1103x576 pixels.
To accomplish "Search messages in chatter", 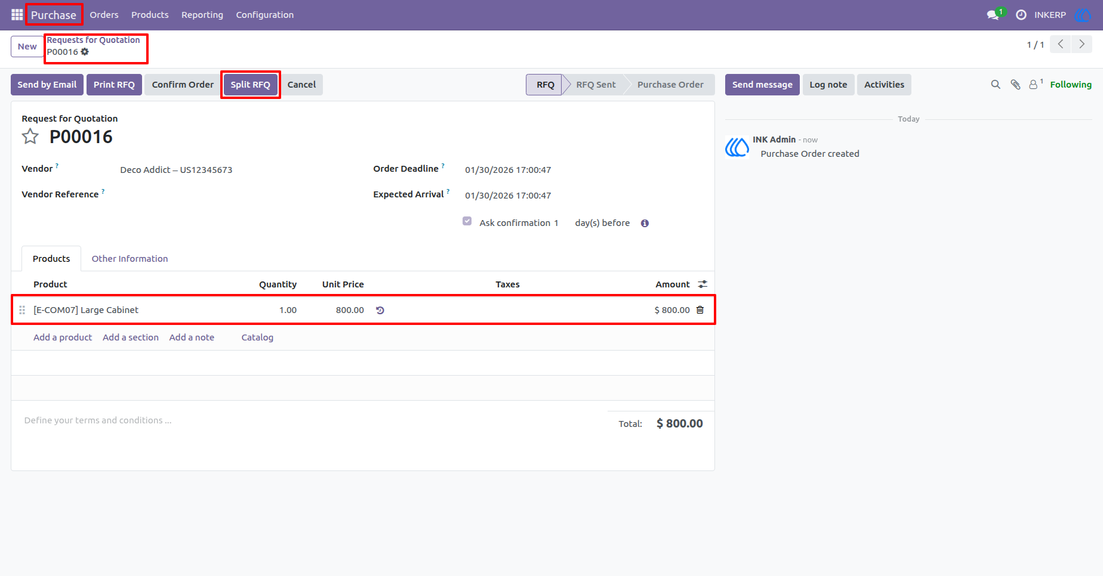I will (x=996, y=85).
